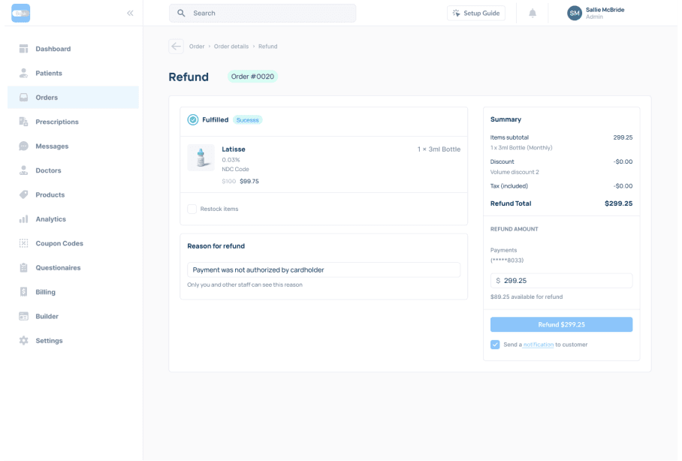
Task: Click the Prescriptions sidebar icon
Action: (x=23, y=122)
